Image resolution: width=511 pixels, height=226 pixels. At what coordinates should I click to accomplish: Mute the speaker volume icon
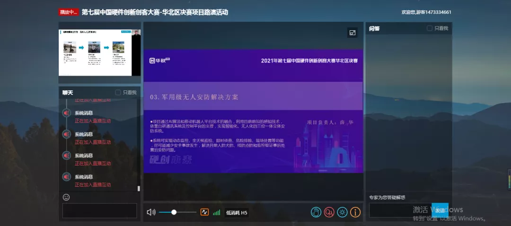[151, 212]
